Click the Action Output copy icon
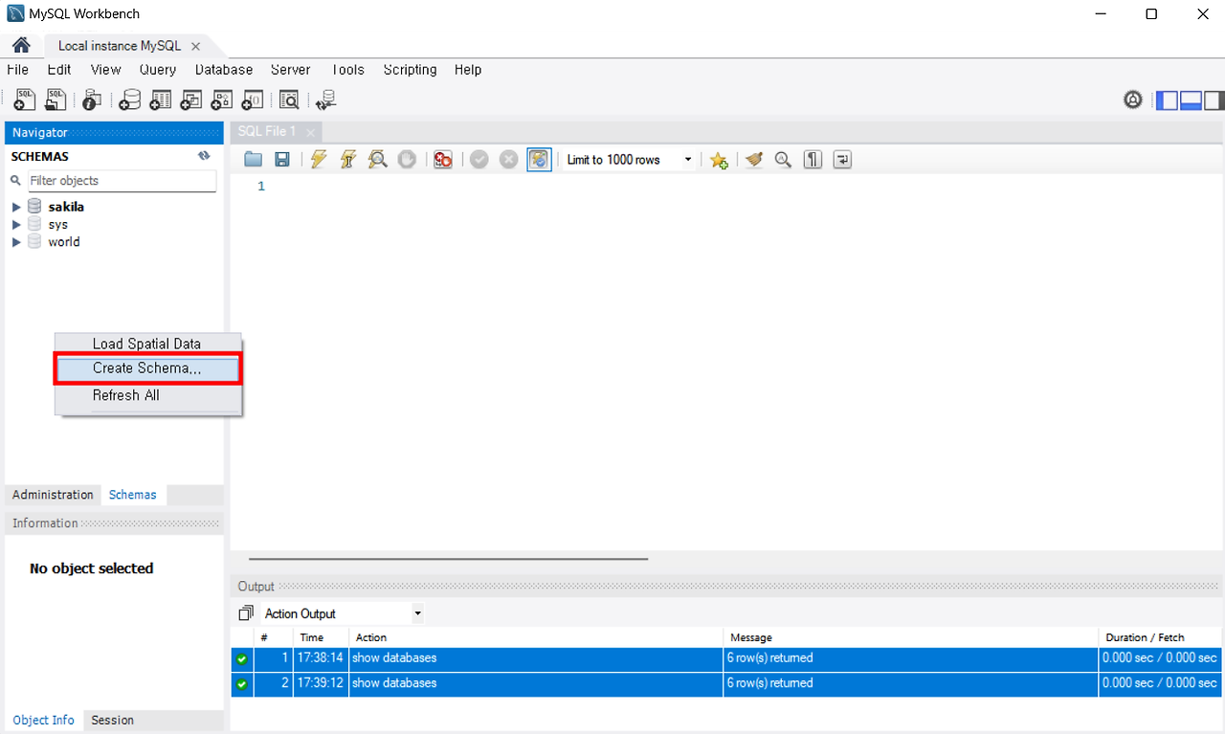 coord(246,613)
